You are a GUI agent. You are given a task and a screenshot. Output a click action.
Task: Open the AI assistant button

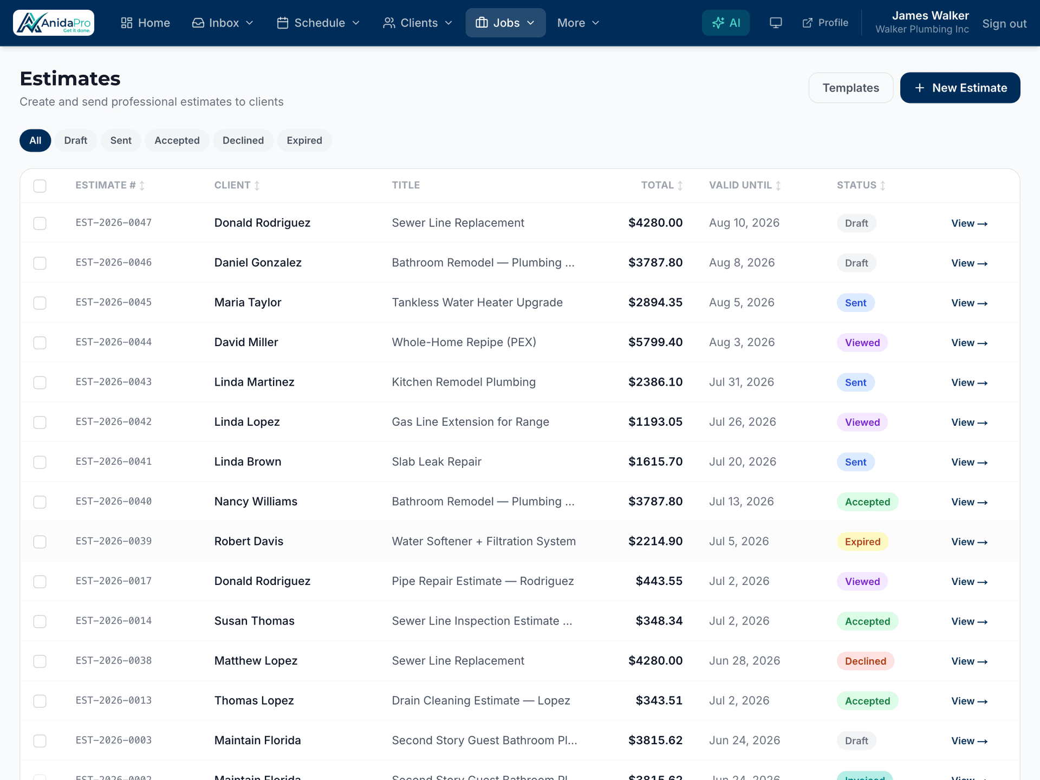click(x=726, y=23)
